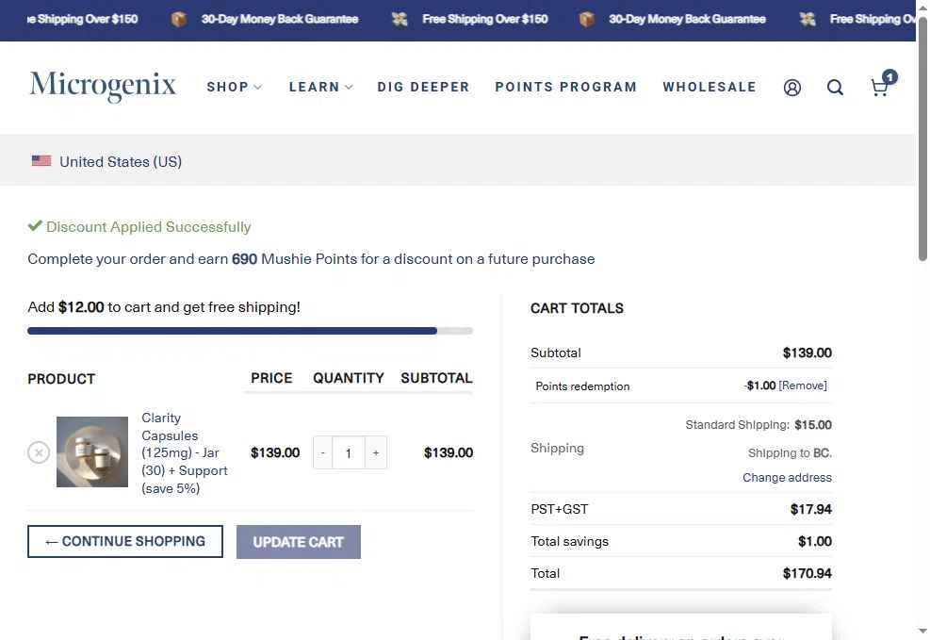Image resolution: width=930 pixels, height=640 pixels.
Task: Click the United States flag icon
Action: (x=41, y=161)
